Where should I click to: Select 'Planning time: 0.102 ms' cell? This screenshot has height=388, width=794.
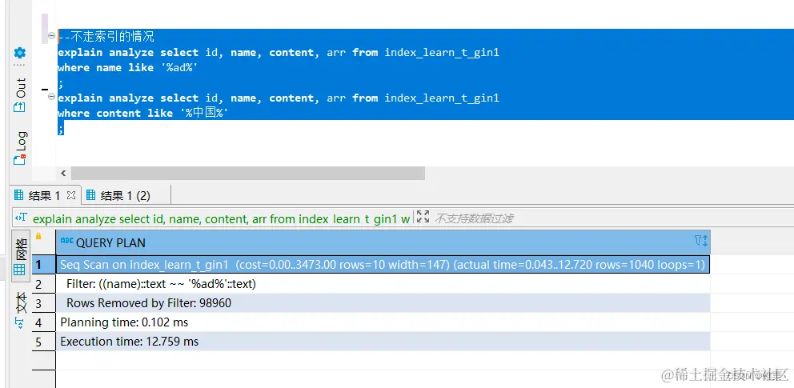[x=383, y=322]
